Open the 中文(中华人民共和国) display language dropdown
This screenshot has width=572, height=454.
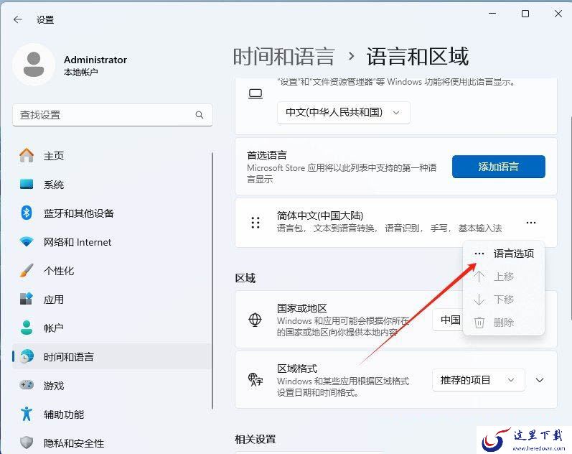(344, 113)
